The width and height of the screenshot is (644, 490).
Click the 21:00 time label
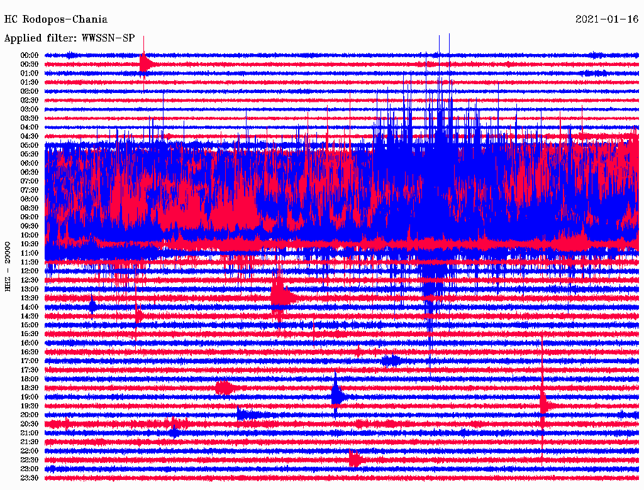[30, 433]
